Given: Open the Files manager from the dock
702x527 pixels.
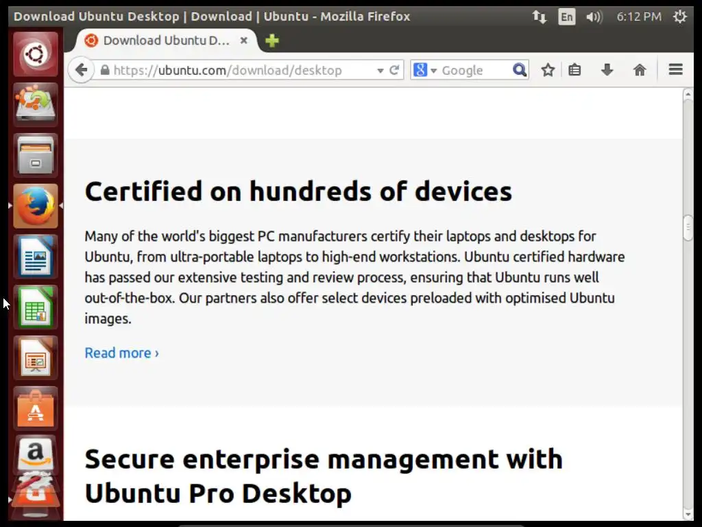Looking at the screenshot, I should (x=36, y=155).
